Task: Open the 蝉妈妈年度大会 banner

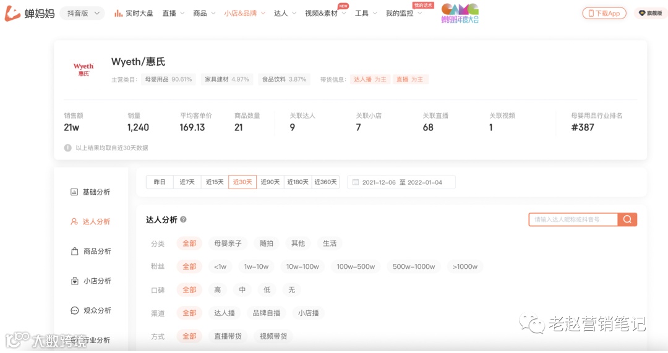Action: (460, 13)
